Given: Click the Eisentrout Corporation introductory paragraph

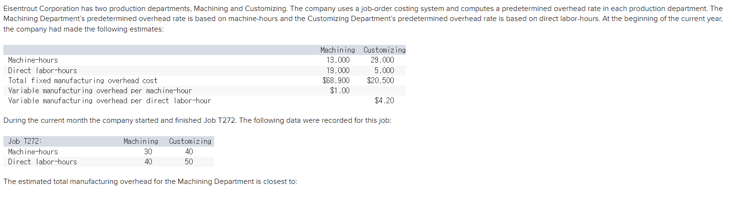Looking at the screenshot, I should [x=363, y=19].
